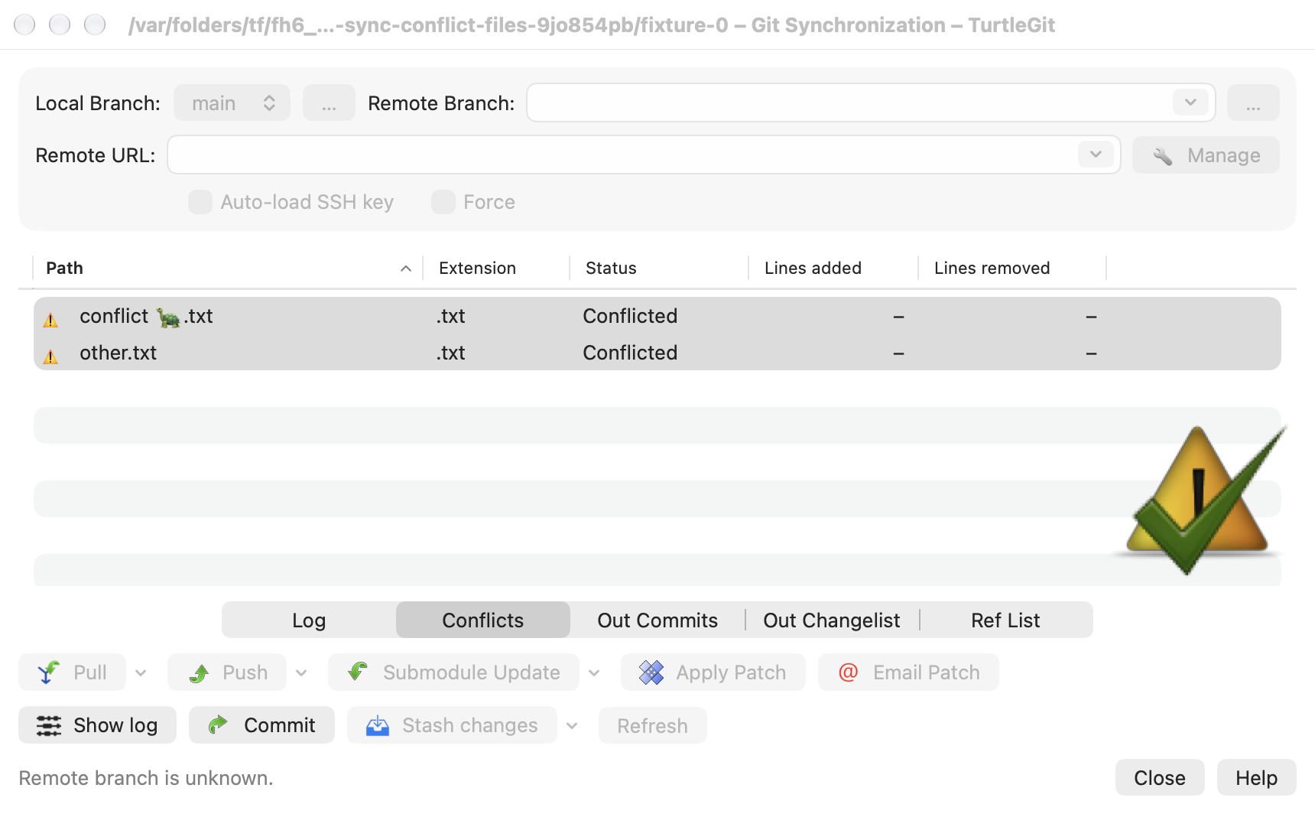The image size is (1315, 814).
Task: Click the Submodule Update icon
Action: click(358, 672)
